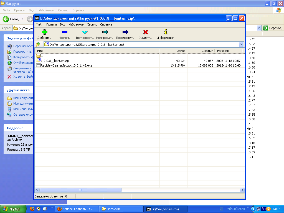284x213 pixels.
Task: Click Переместить файл link in tasks pane
Action: tap(23, 52)
